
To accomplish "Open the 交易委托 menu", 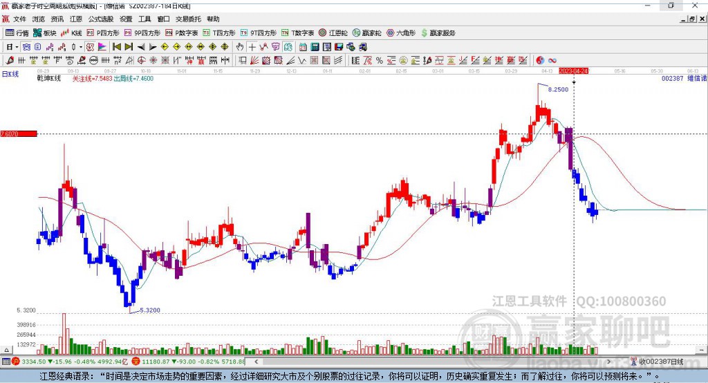I will [x=188, y=19].
